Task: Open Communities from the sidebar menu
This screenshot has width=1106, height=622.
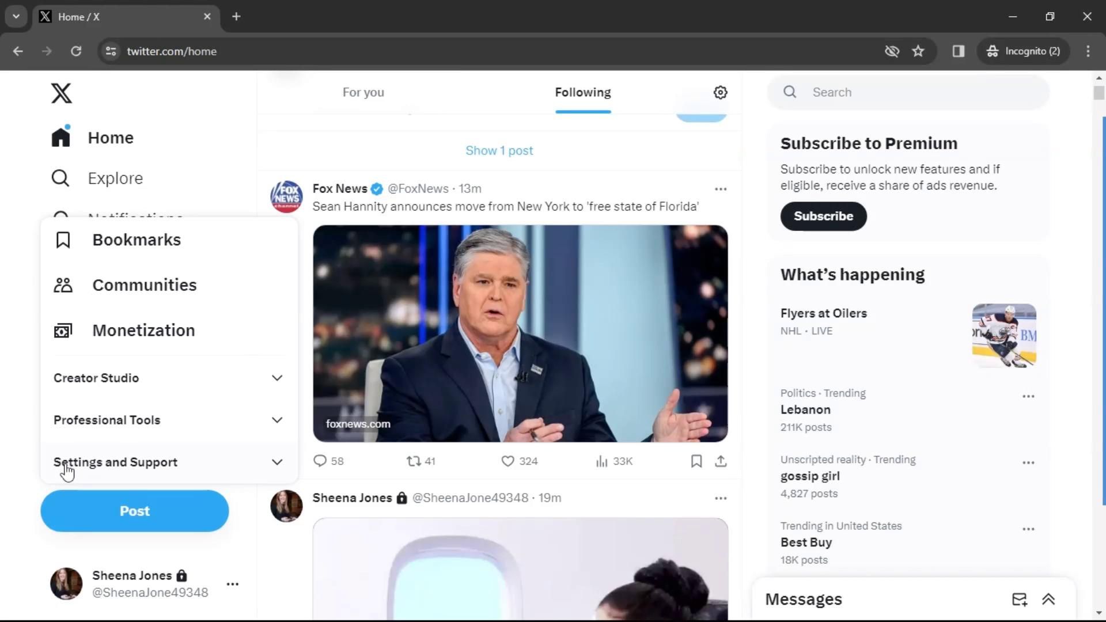Action: [x=144, y=285]
